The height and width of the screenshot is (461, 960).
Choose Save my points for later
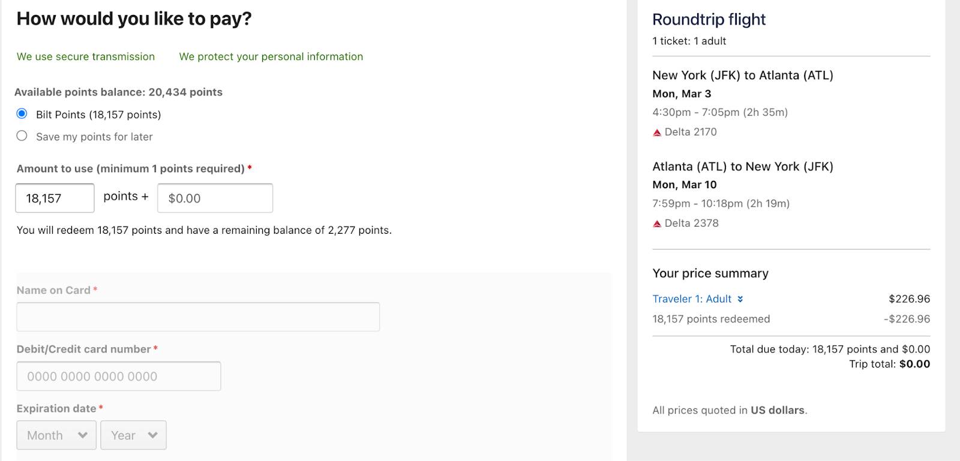click(x=22, y=136)
